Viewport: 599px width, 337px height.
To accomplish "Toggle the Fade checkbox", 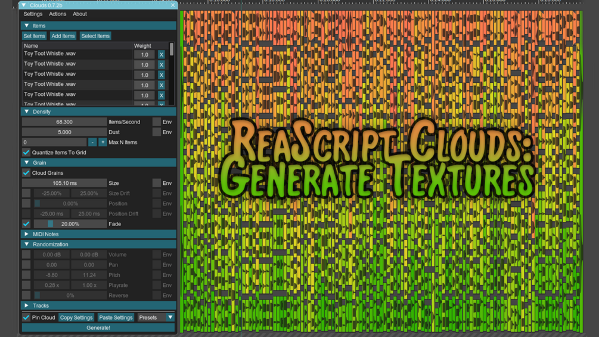I will click(x=26, y=224).
